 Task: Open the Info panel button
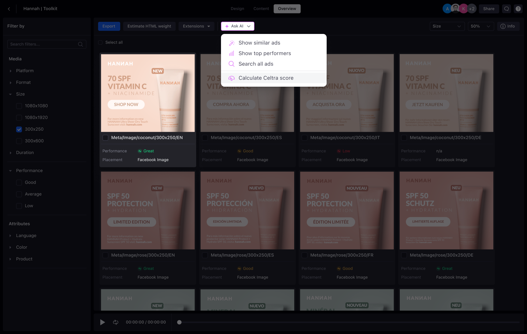[x=508, y=26]
